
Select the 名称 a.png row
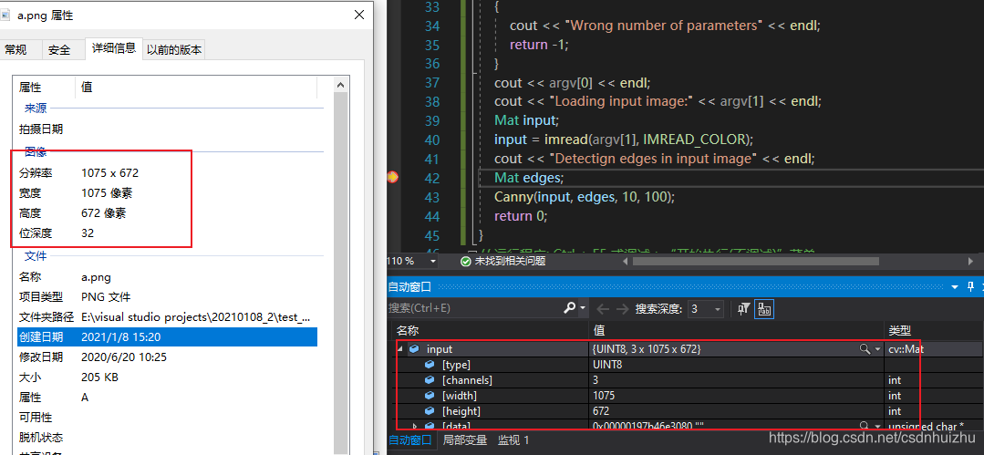tap(167, 277)
